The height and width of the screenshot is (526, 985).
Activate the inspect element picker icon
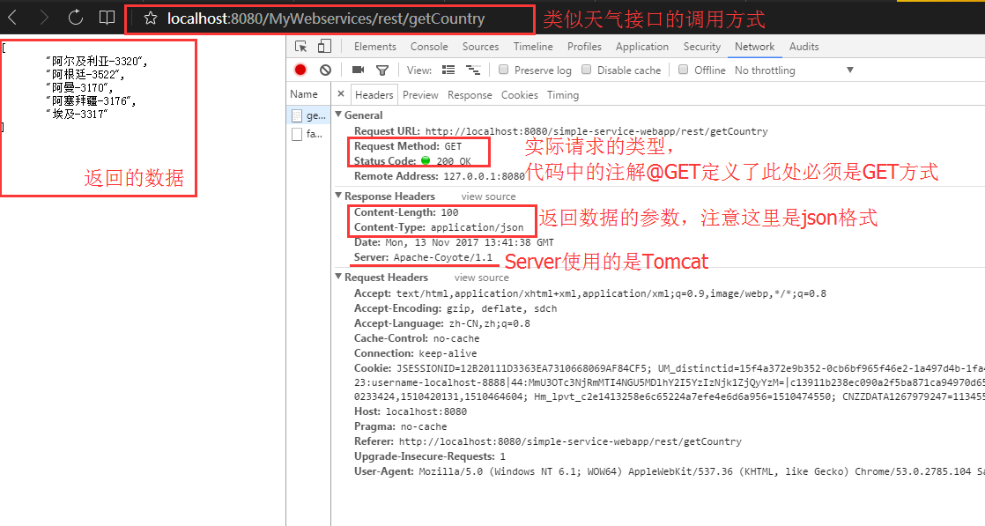click(301, 47)
